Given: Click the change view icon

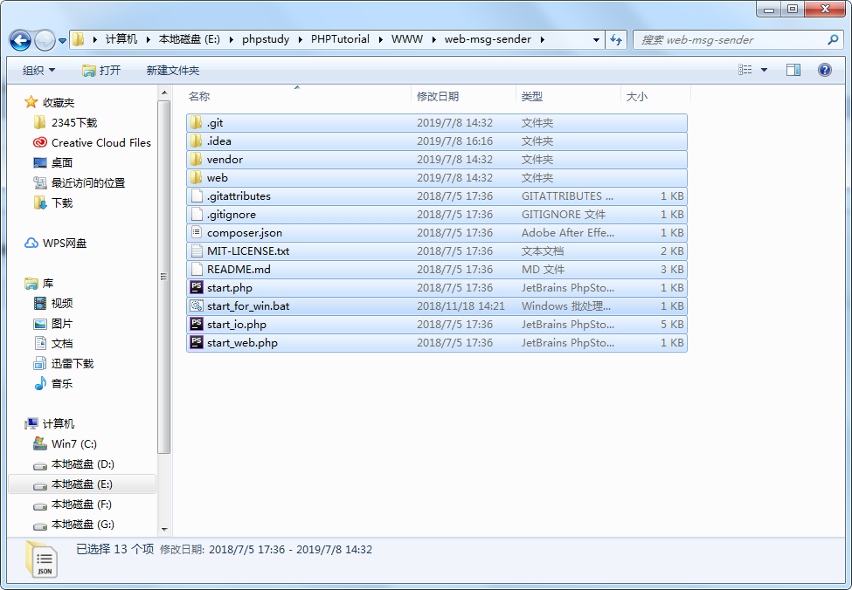Looking at the screenshot, I should pyautogui.click(x=745, y=70).
